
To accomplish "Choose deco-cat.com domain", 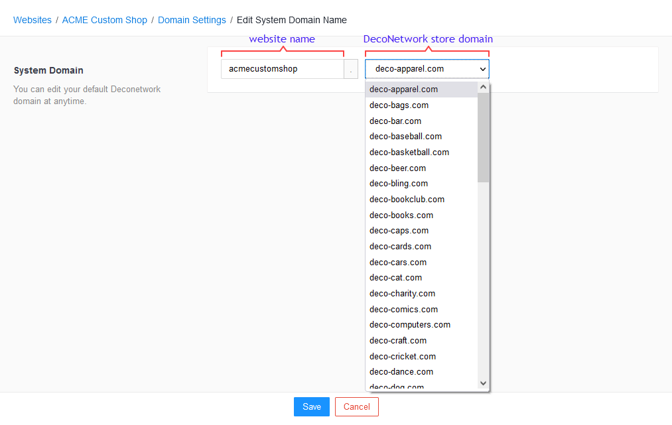I will click(x=422, y=278).
